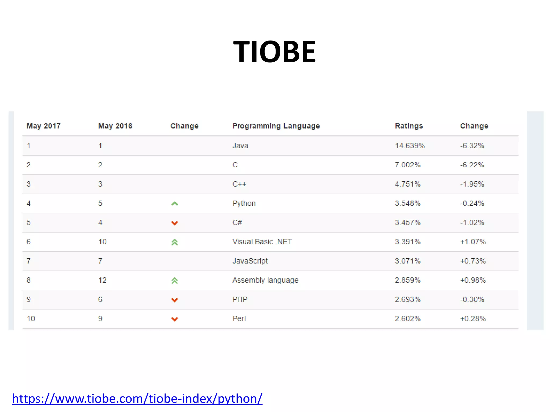The width and height of the screenshot is (550, 412).
Task: Click the red down arrow beside PHP
Action: click(x=175, y=300)
